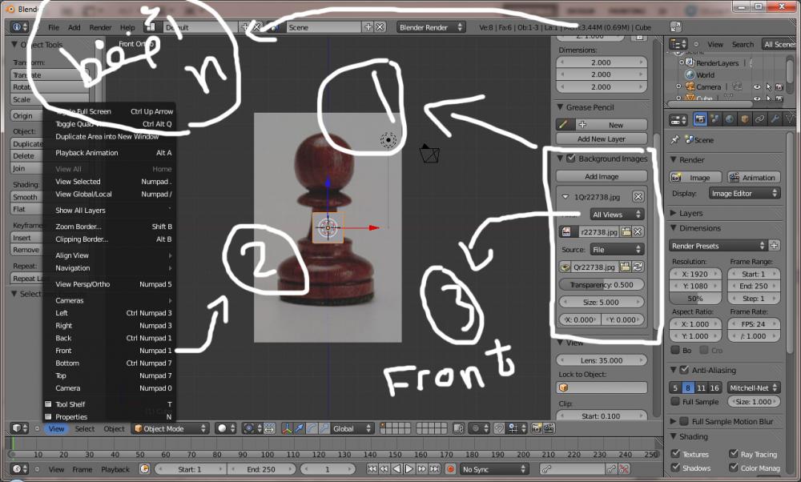Open the Constraints properties tab chain icon
Screen dimensions: 801x482
tap(759, 119)
